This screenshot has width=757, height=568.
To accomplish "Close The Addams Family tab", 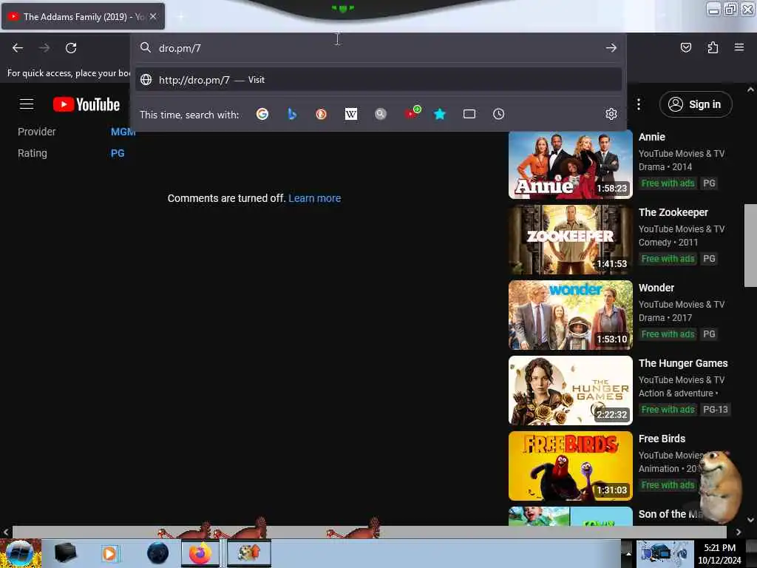I will (153, 16).
